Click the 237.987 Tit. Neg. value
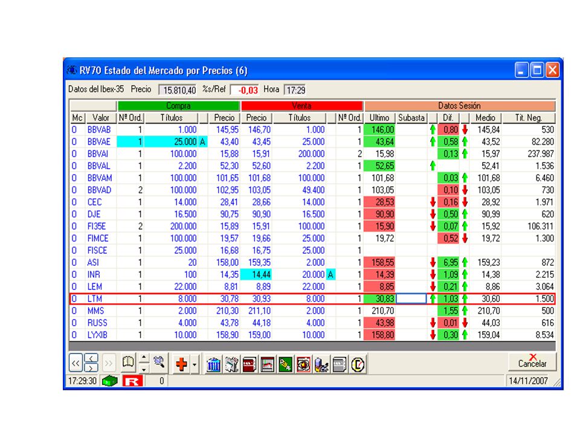The width and height of the screenshot is (580, 435). coord(541,154)
